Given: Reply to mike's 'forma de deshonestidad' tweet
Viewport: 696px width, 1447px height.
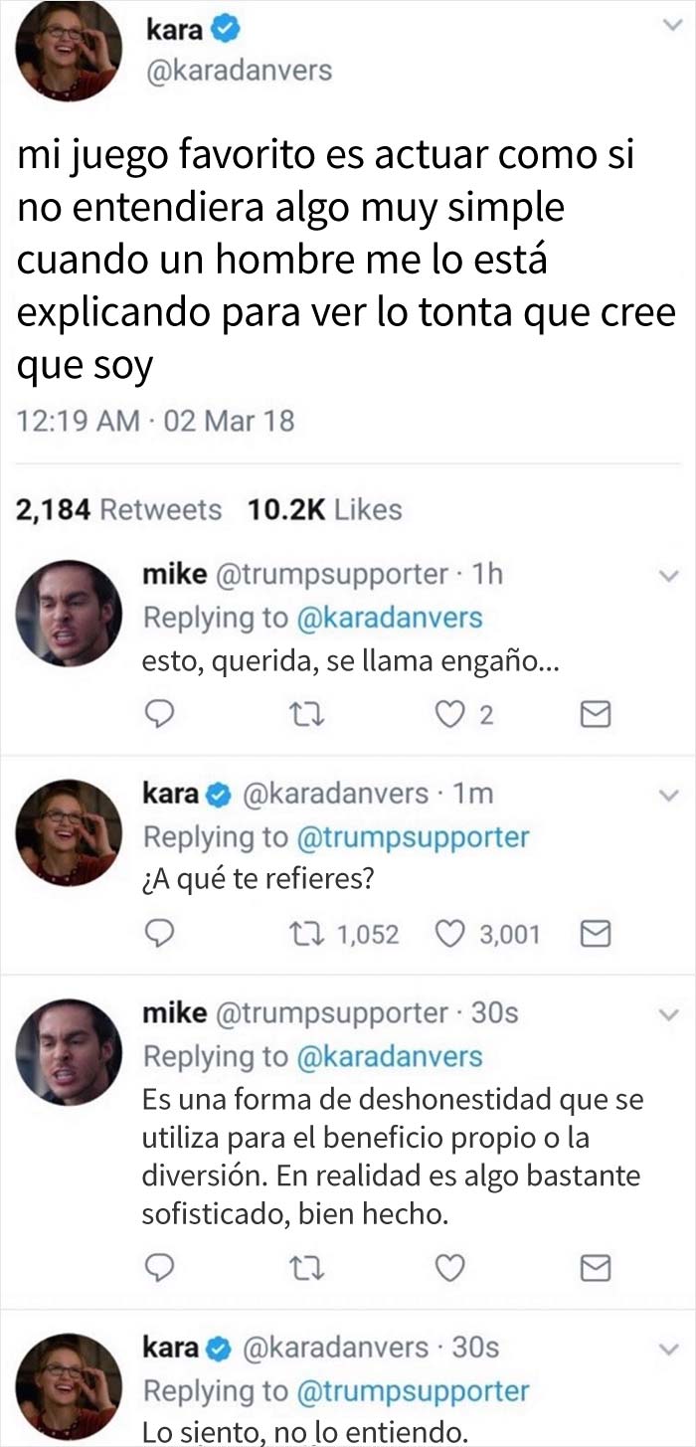Looking at the screenshot, I should coord(161,1268).
